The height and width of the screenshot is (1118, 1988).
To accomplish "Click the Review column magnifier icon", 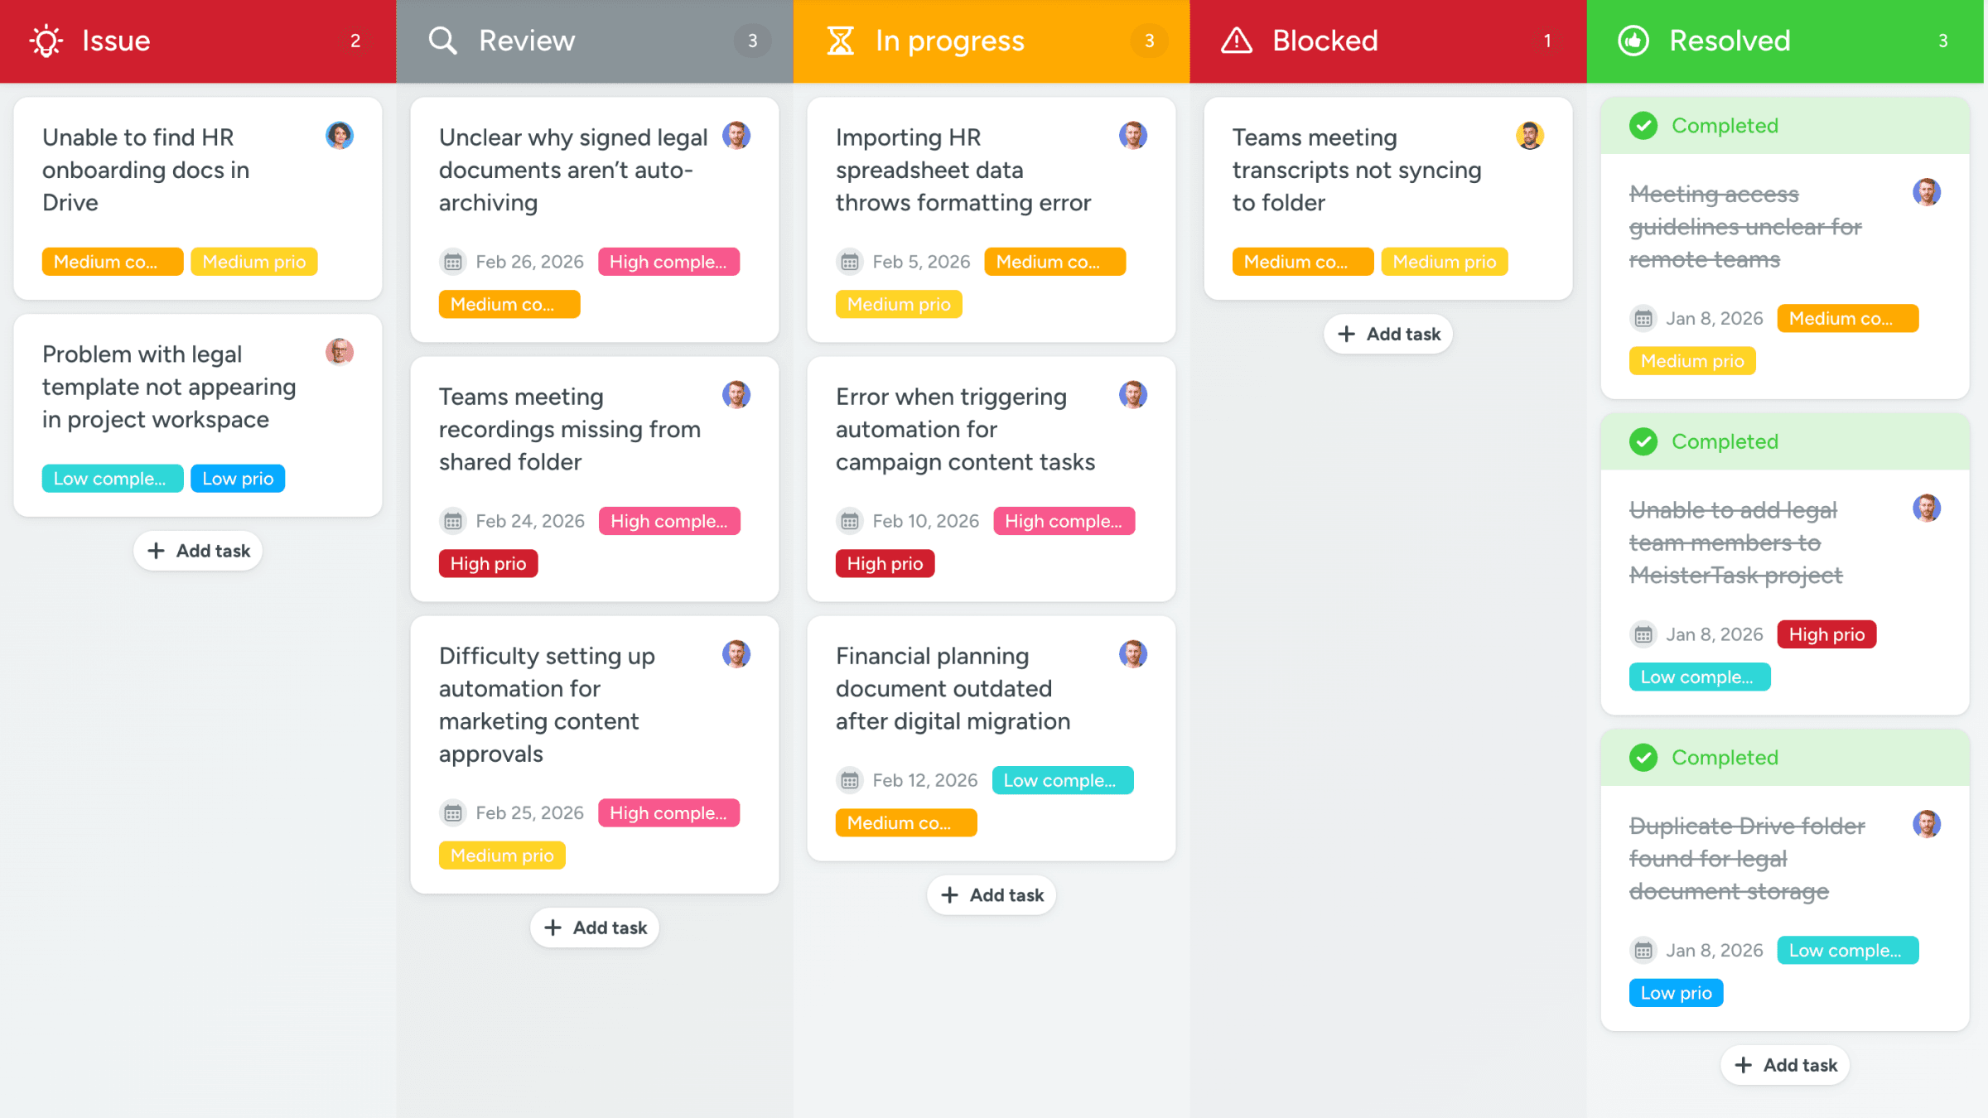I will tap(442, 41).
